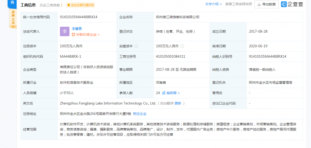Click info icon beside 实缴资本 label
Image resolution: width=311 pixels, height=148 pixels.
pos(136,46)
